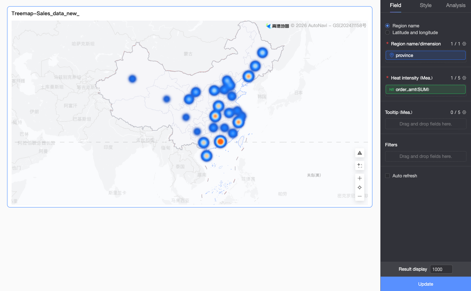This screenshot has width=471, height=291.
Task: Click the chart title Treemap-Sales_data_new_
Action: point(45,14)
